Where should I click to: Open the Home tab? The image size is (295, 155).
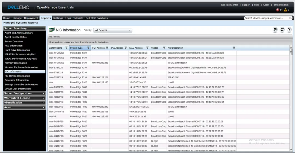[x=7, y=18]
